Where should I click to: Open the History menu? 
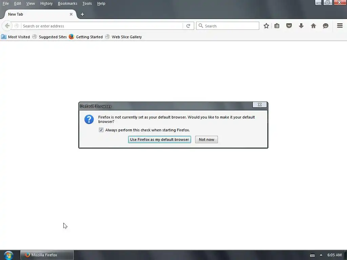pos(46,3)
